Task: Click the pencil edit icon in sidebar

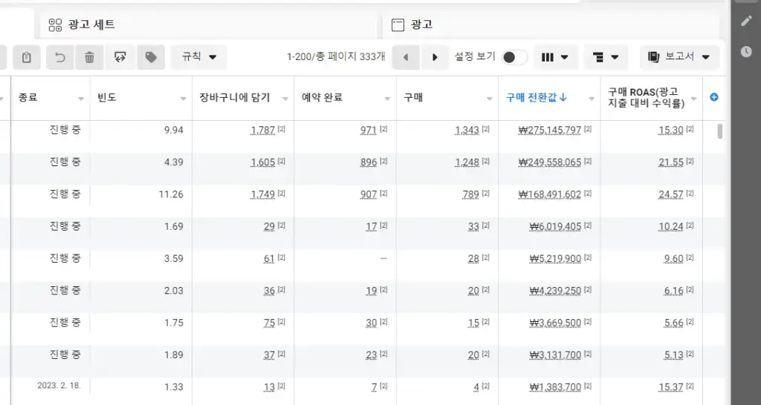Action: coord(746,21)
